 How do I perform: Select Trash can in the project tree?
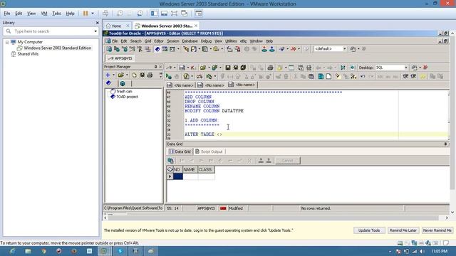click(x=124, y=92)
